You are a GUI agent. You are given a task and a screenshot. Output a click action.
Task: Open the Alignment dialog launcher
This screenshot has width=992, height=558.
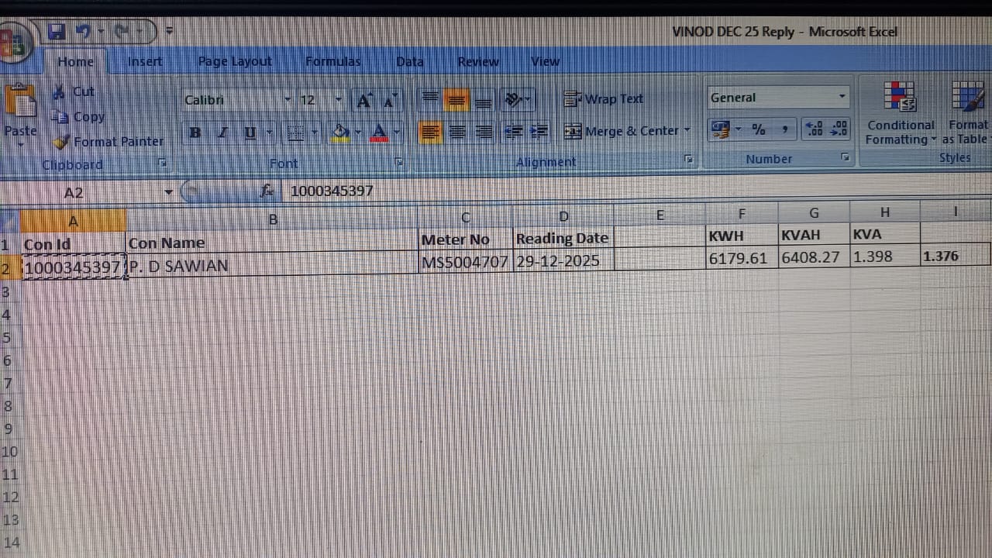pos(688,159)
